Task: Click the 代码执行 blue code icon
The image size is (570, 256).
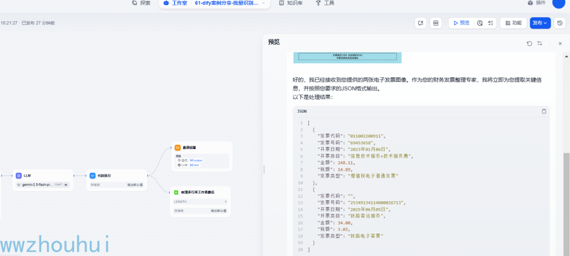Action: [x=93, y=175]
